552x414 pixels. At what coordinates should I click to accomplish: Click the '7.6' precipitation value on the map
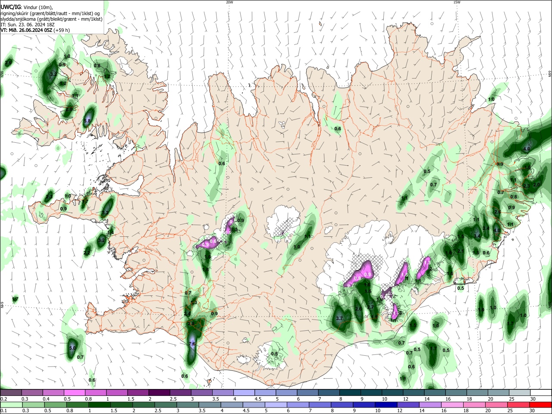coord(192,344)
